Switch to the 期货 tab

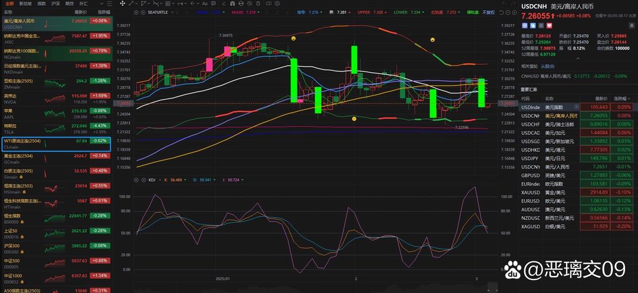point(70,4)
